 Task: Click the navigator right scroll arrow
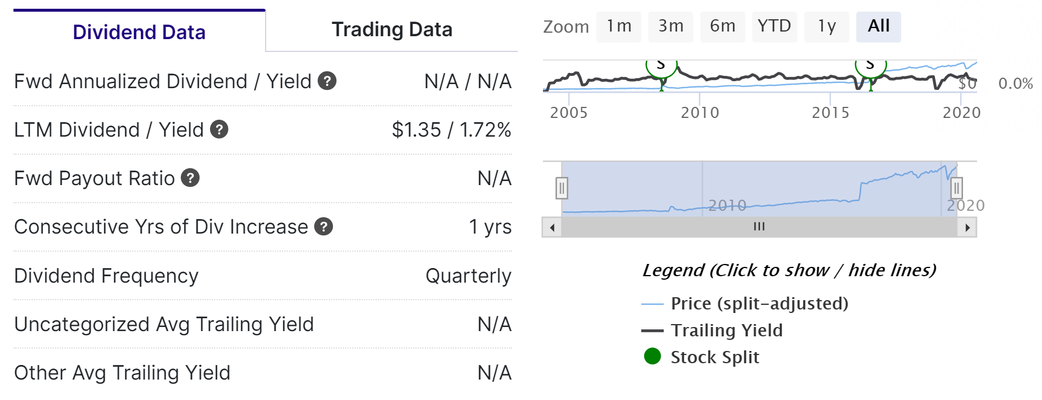tap(967, 227)
